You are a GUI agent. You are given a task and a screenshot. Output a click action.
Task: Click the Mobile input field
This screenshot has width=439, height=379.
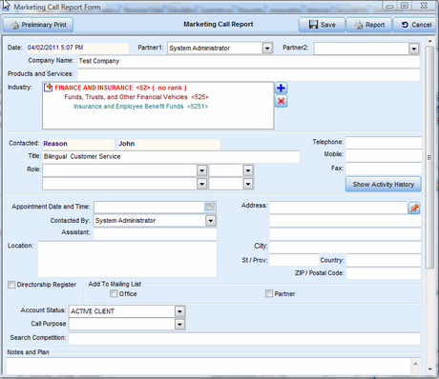click(384, 155)
